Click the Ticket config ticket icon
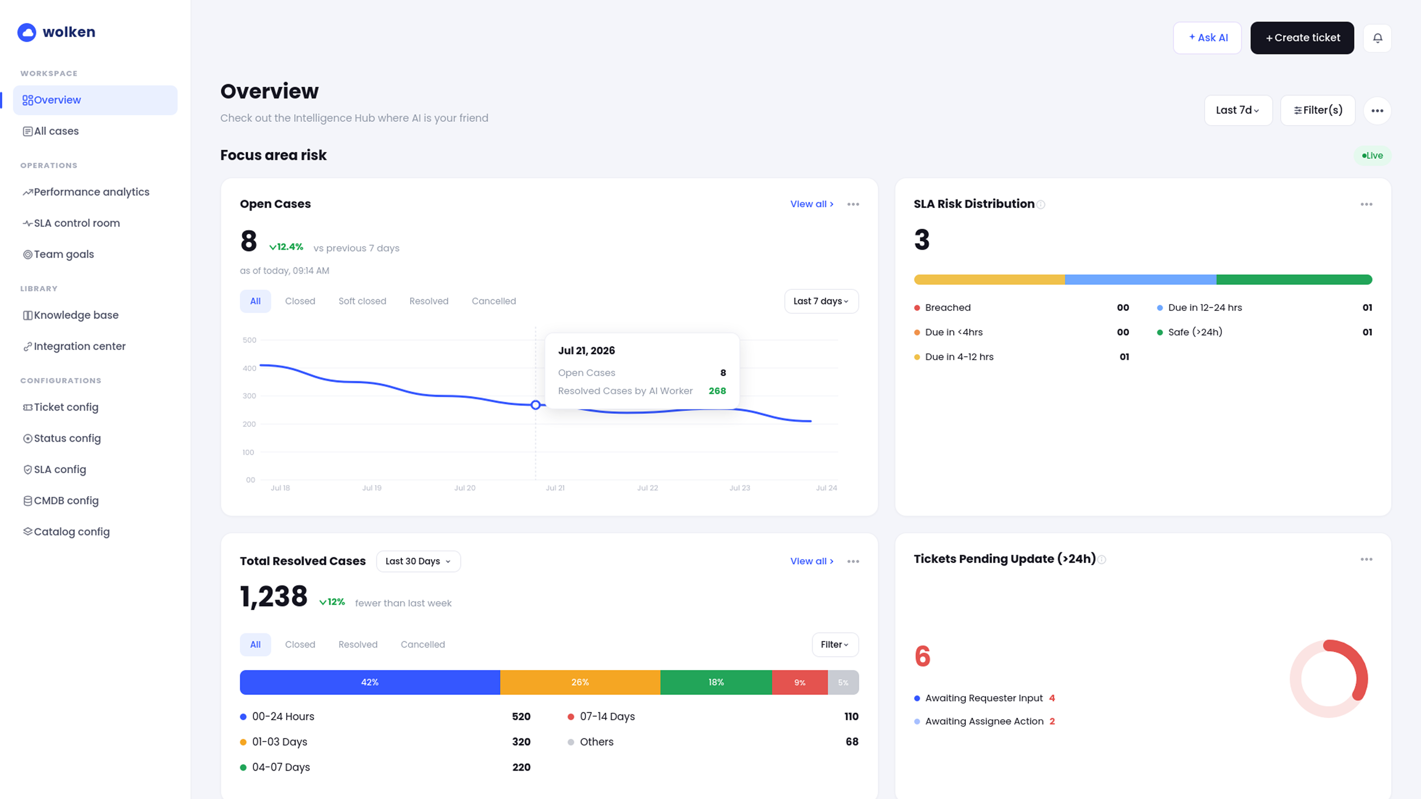 pyautogui.click(x=27, y=407)
